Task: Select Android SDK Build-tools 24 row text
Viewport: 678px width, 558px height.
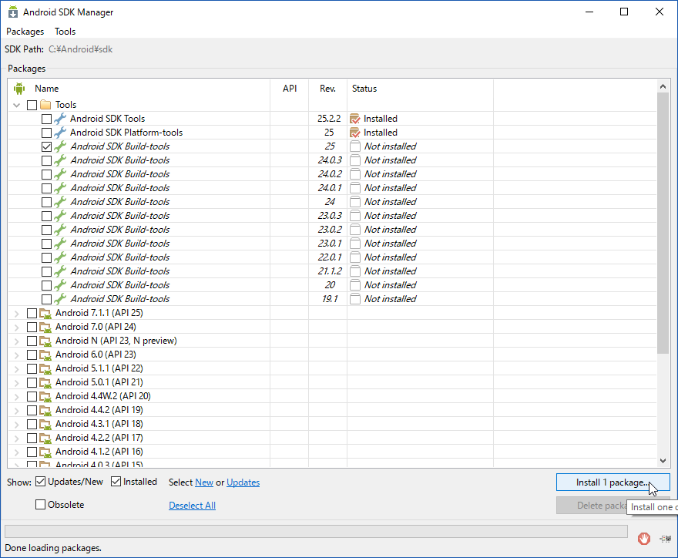Action: coord(120,202)
